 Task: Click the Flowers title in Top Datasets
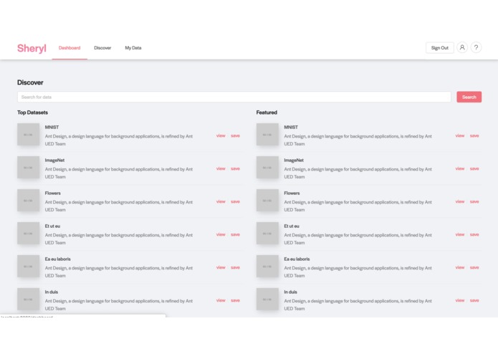(x=53, y=193)
